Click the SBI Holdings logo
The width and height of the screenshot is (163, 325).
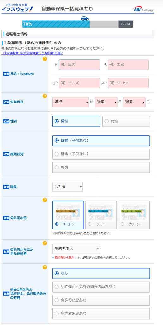point(144,9)
